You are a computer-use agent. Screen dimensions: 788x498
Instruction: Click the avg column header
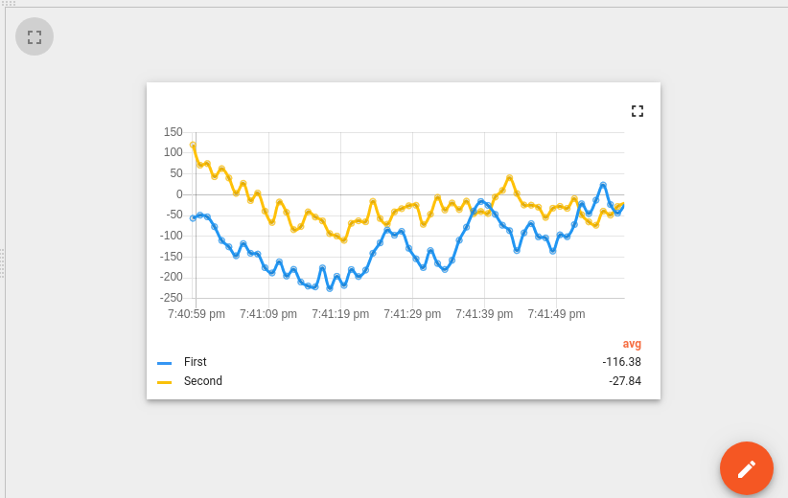tap(632, 344)
